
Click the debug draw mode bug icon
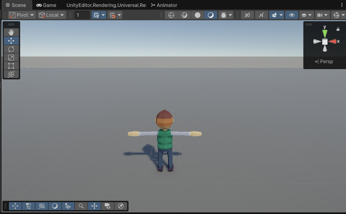[223, 15]
